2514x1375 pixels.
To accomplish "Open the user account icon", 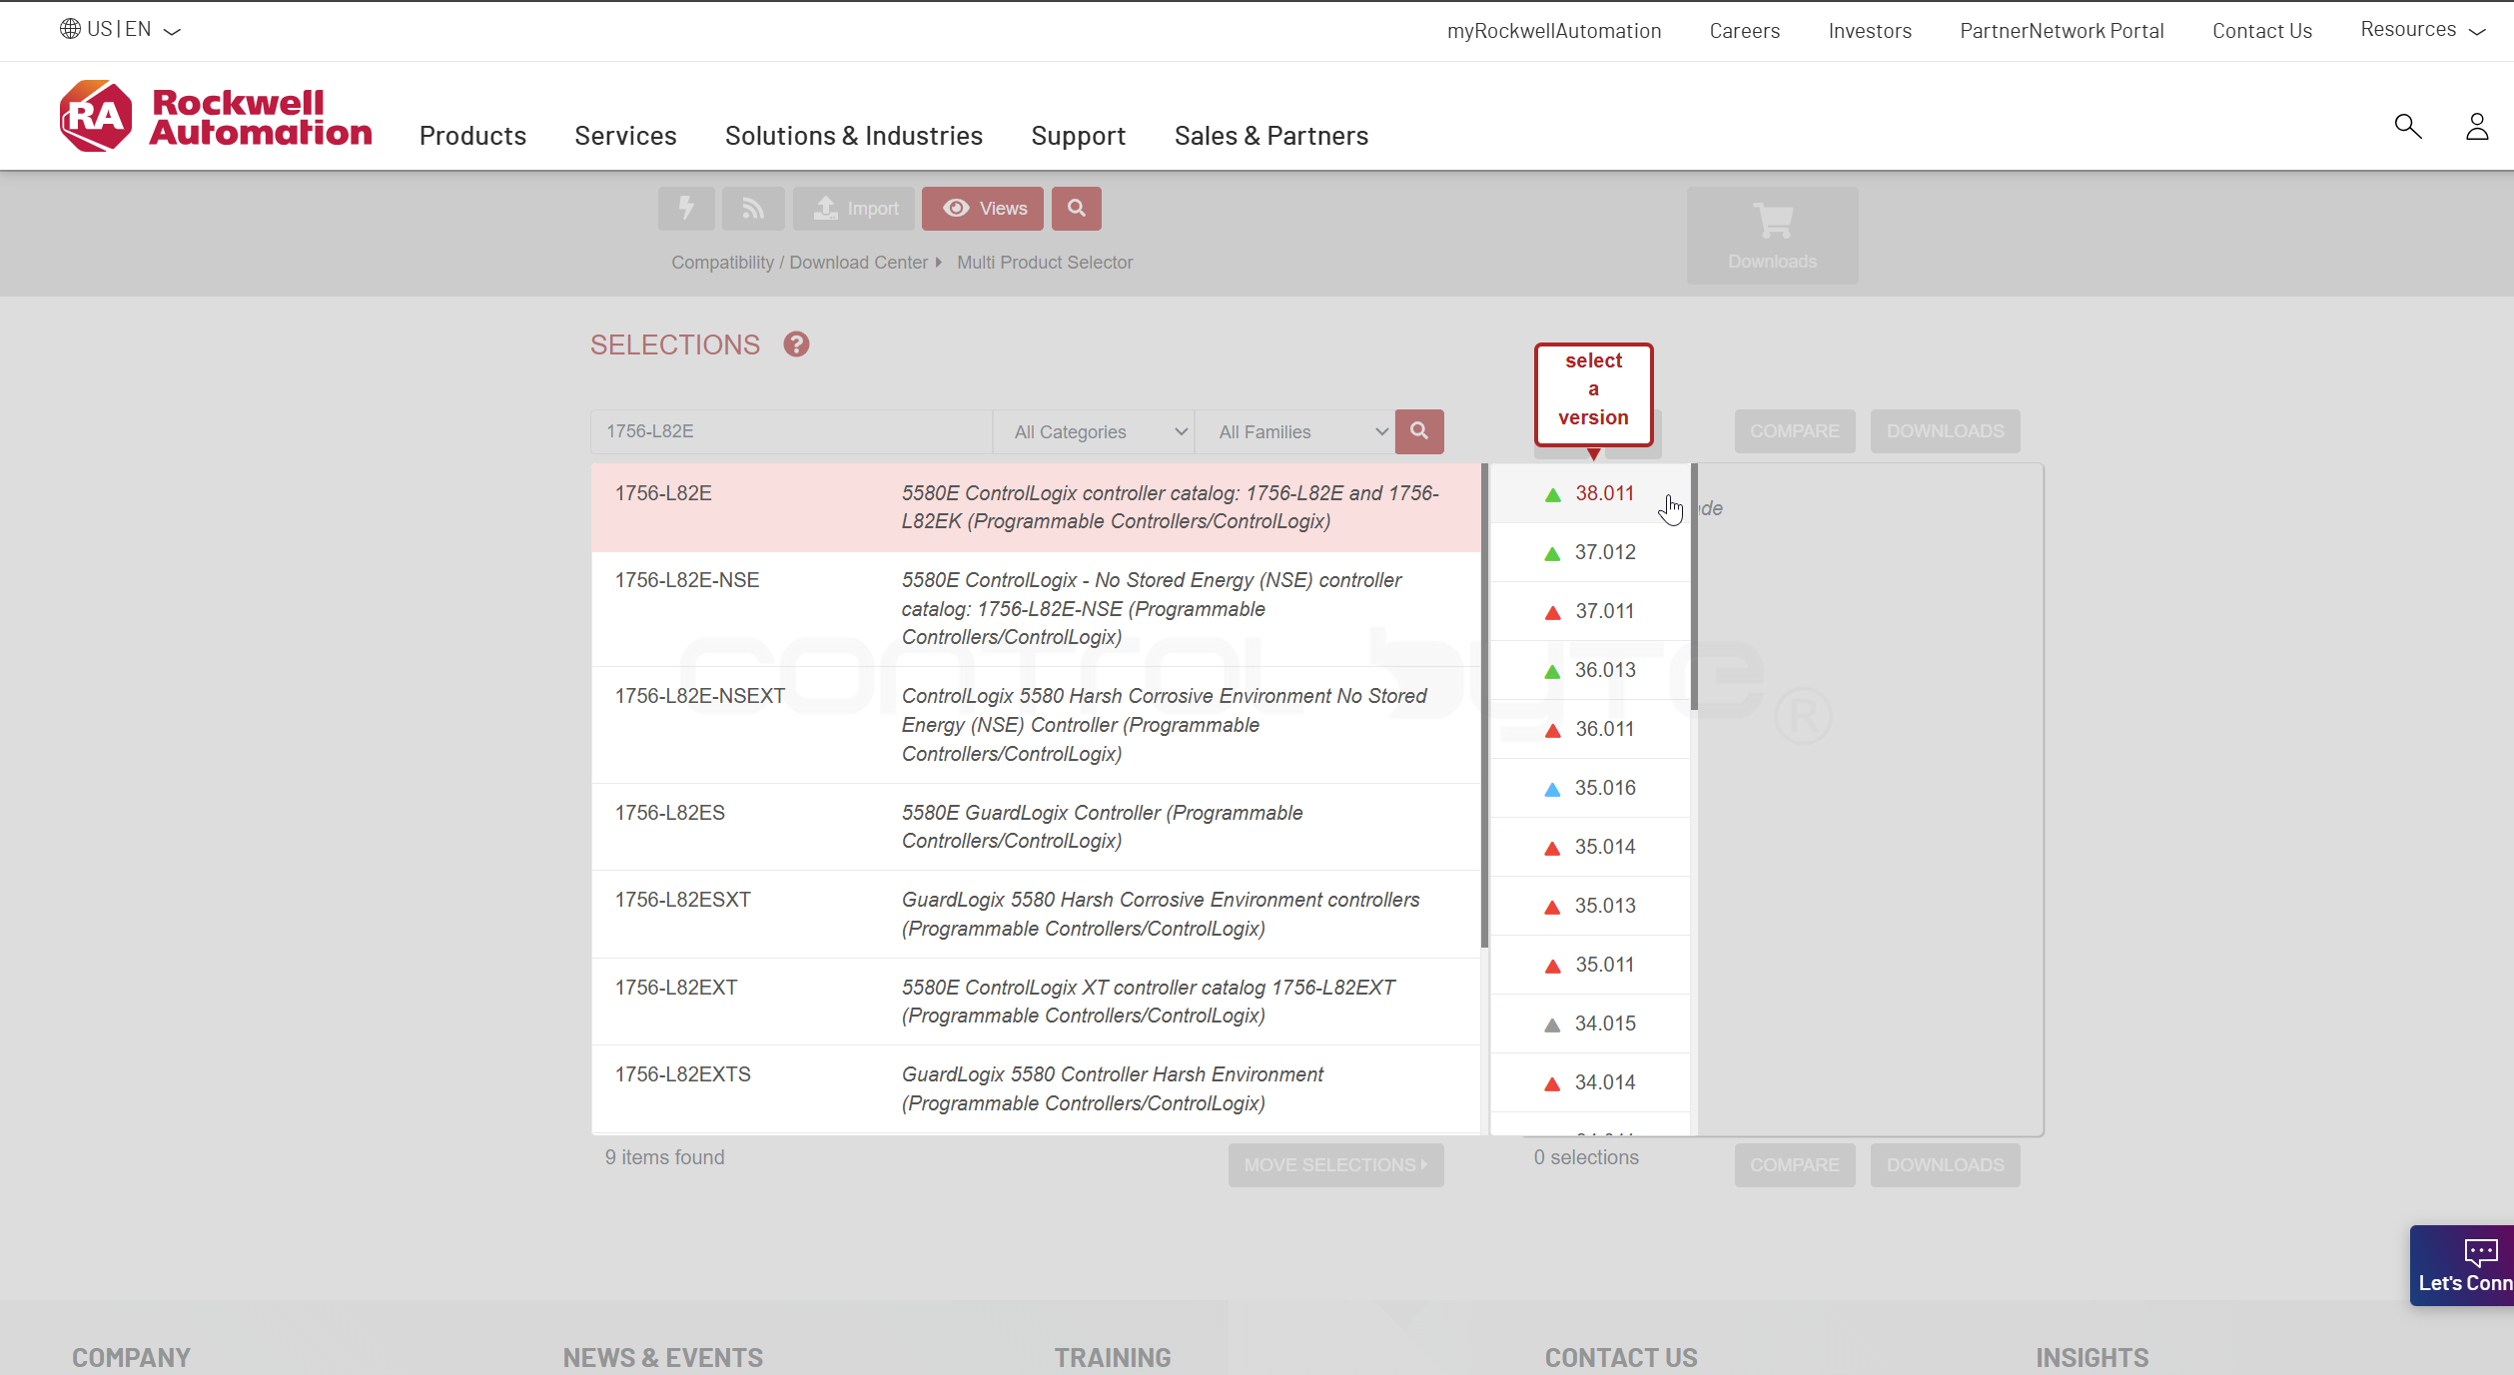I will tap(2477, 126).
